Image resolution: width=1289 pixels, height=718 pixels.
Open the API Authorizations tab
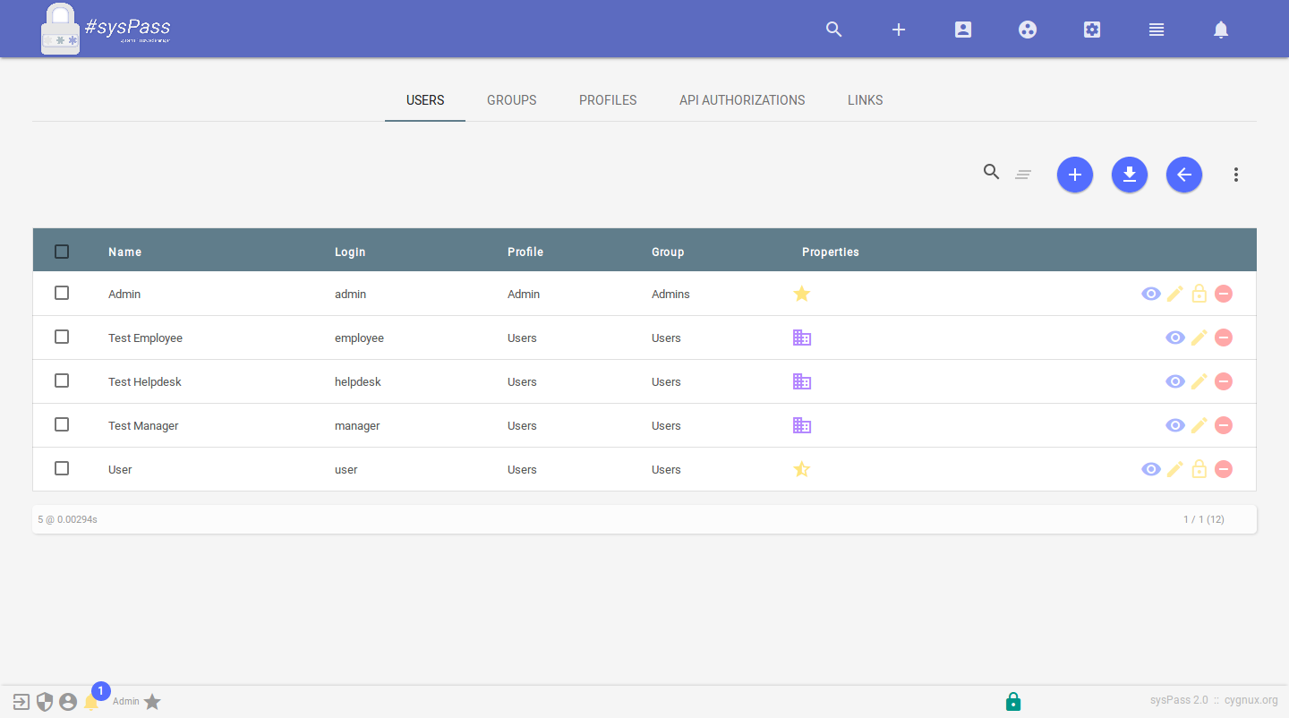coord(742,100)
